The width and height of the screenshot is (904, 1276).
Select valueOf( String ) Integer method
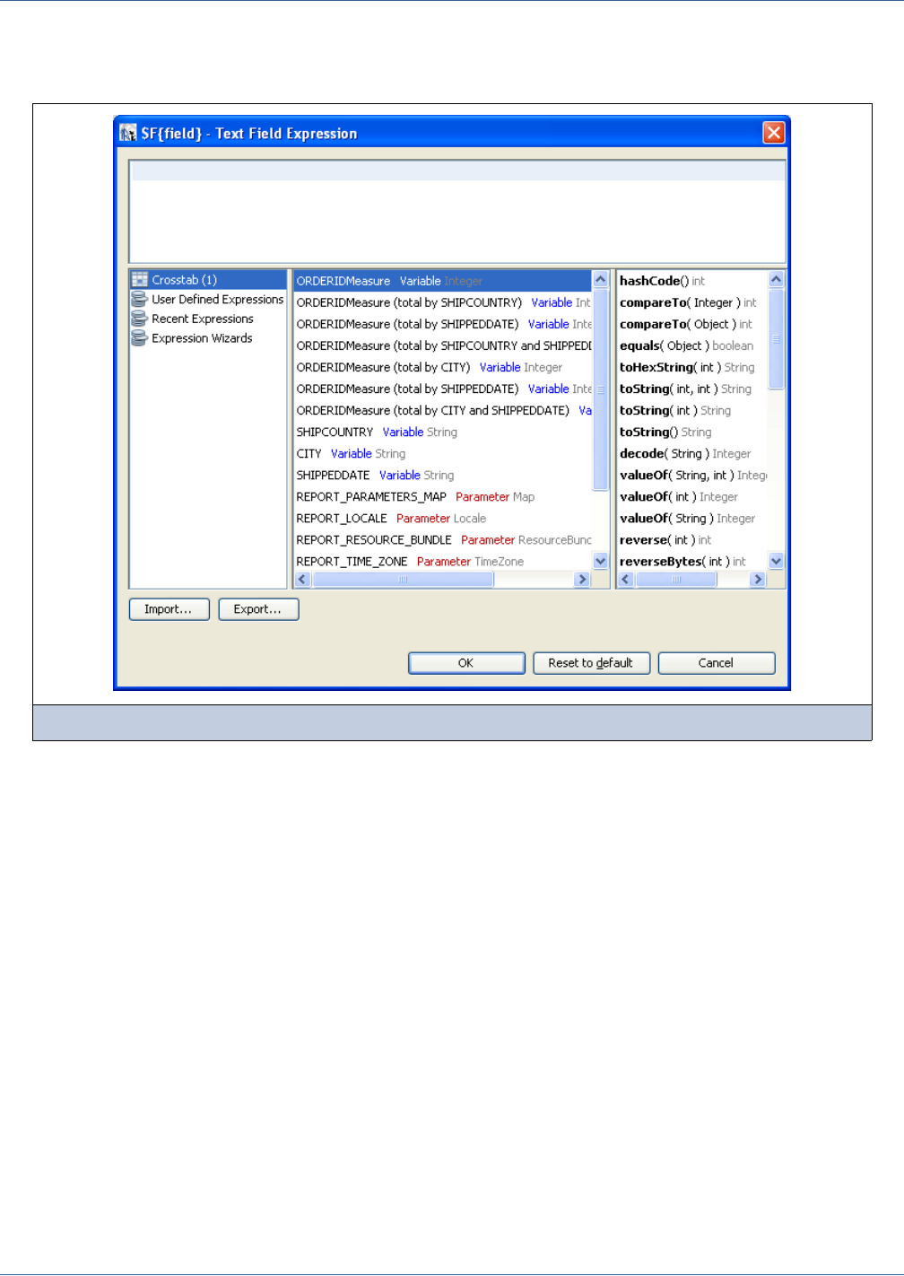click(692, 518)
